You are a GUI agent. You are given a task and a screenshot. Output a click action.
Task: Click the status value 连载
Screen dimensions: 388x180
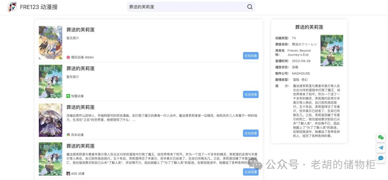pos(295,67)
